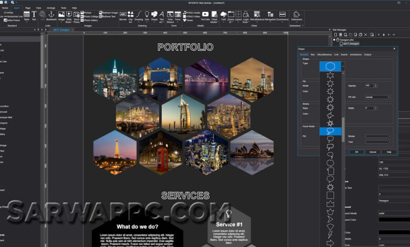
Task: Open the Fill rule dropdown
Action: (x=378, y=97)
